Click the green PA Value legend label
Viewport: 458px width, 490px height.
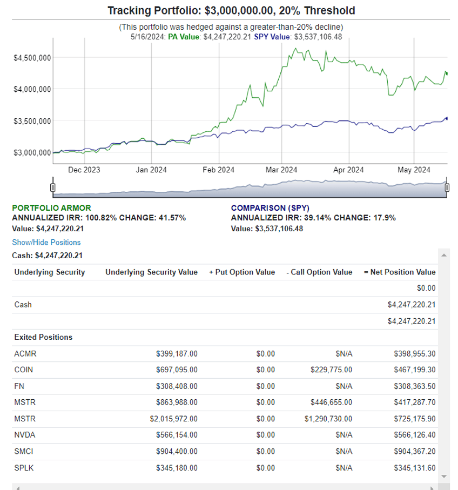[x=184, y=37]
